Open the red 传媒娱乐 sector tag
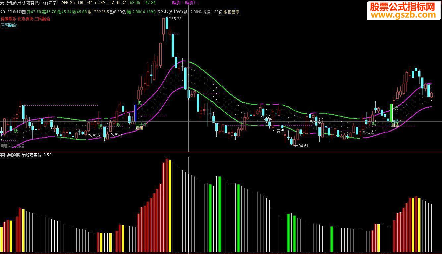This screenshot has height=254, width=442. (x=8, y=19)
